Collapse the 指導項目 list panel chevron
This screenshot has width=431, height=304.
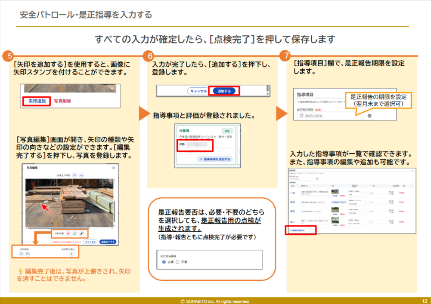click(412, 170)
